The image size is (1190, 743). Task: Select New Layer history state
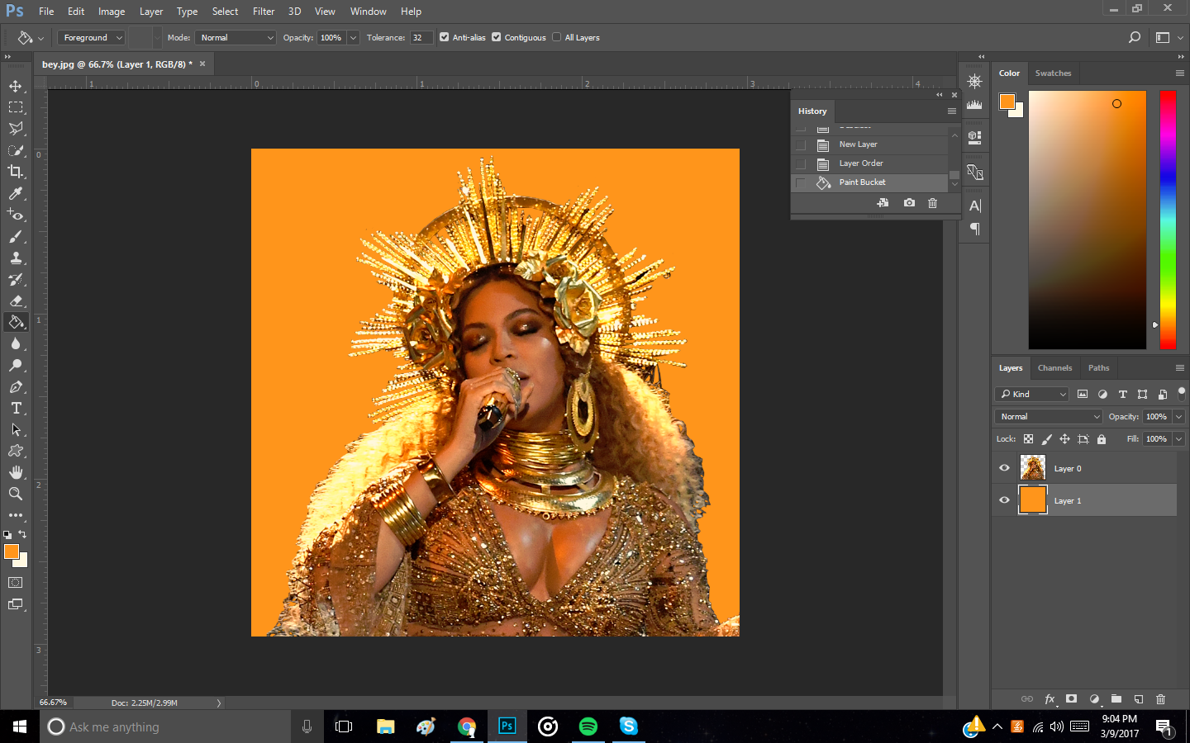pos(869,144)
